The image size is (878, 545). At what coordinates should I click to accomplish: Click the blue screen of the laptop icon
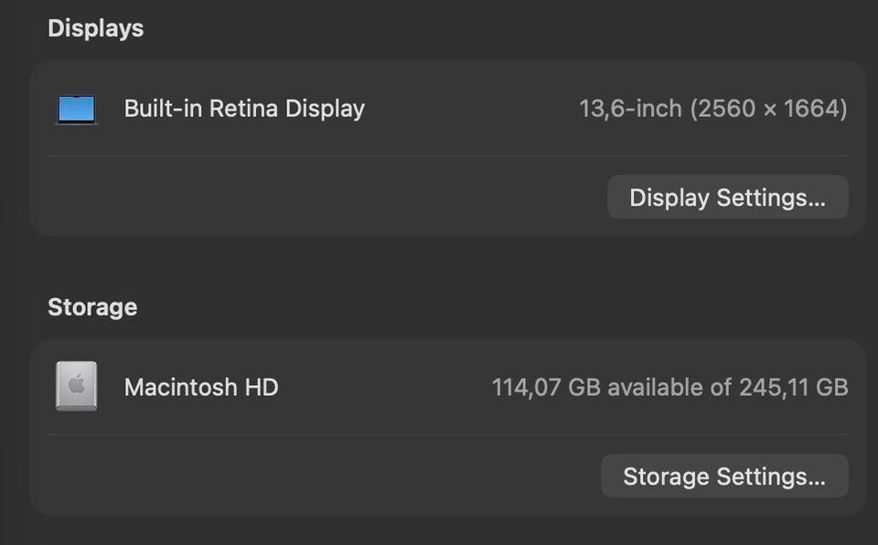77,108
